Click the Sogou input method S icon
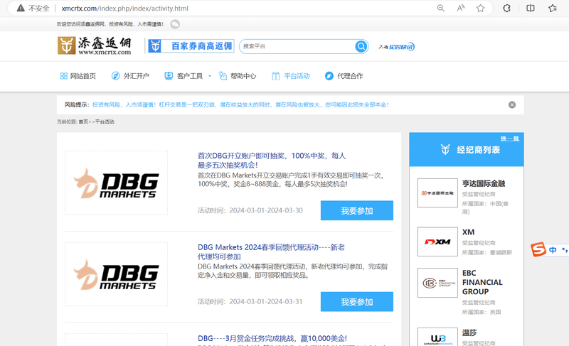Image resolution: width=569 pixels, height=346 pixels. pos(538,249)
